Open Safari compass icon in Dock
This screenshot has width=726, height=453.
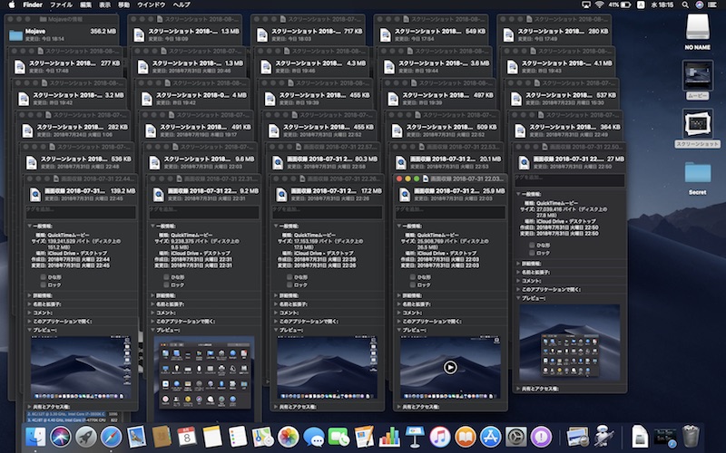[x=111, y=437]
